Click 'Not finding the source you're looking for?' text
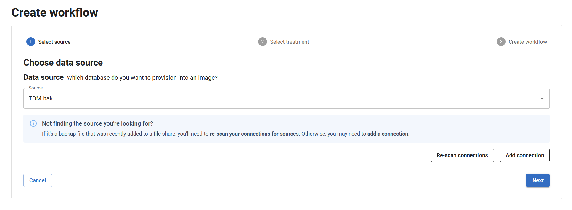This screenshot has width=572, height=210. coord(97,123)
